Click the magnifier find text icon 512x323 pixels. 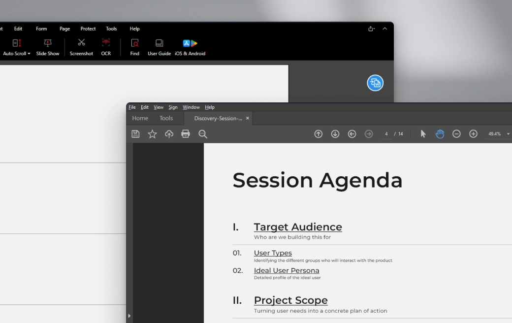point(203,134)
